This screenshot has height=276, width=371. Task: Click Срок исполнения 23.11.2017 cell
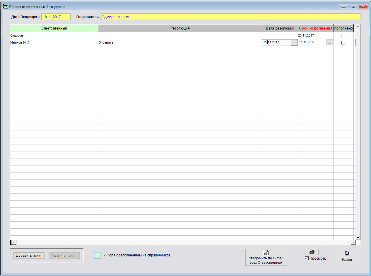(316, 35)
